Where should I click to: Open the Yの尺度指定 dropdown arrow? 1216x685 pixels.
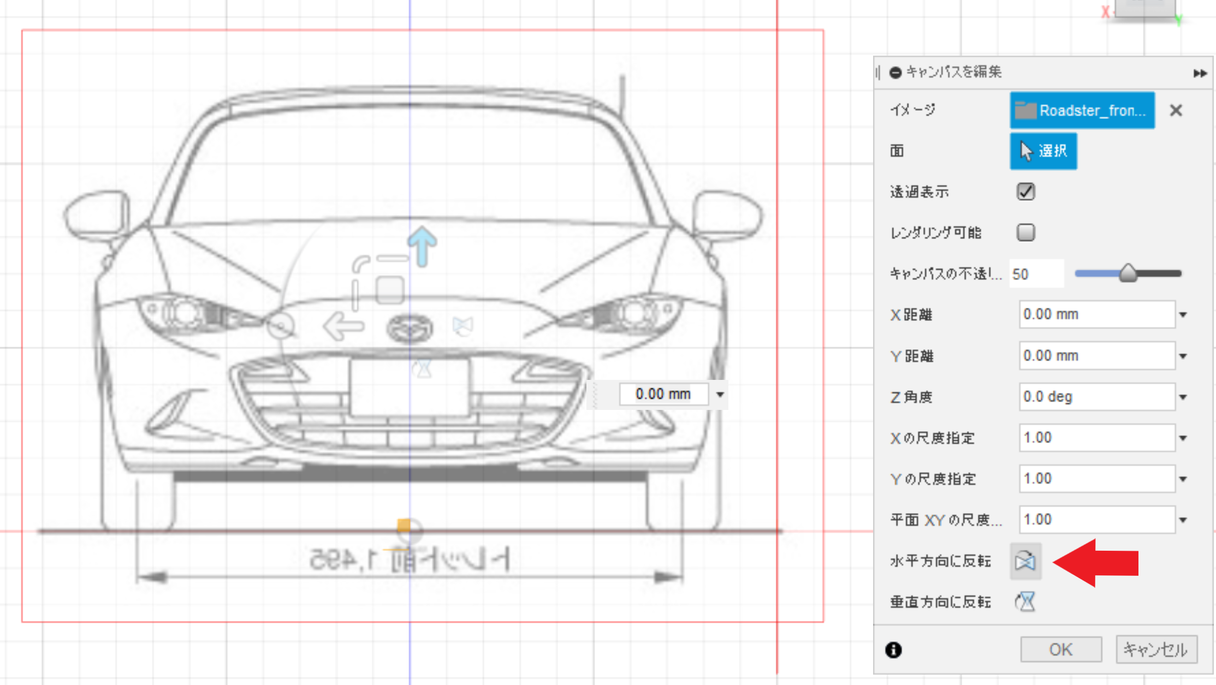coord(1183,479)
